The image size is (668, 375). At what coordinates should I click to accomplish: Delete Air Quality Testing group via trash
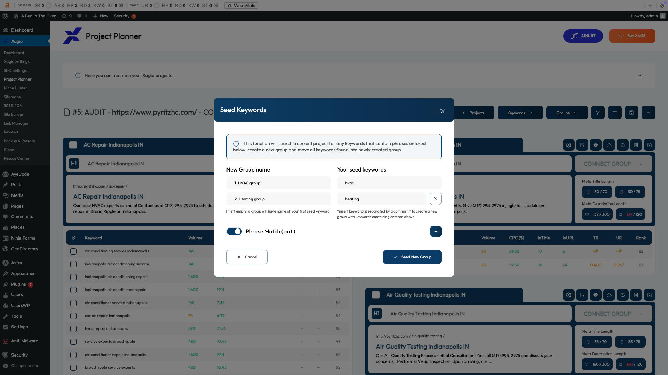tap(636, 295)
